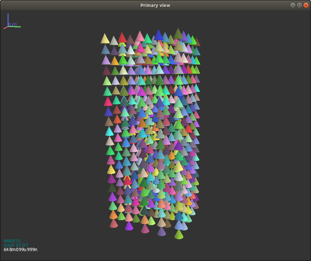
Task: Maximize the Primary view window
Action: point(299,5)
